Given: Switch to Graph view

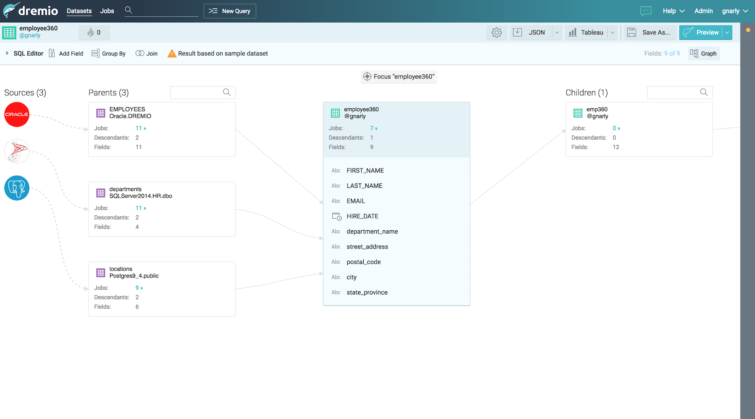Looking at the screenshot, I should (704, 53).
